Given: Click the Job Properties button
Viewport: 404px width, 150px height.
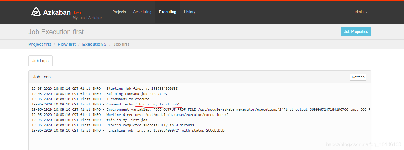Looking at the screenshot, I should [356, 32].
